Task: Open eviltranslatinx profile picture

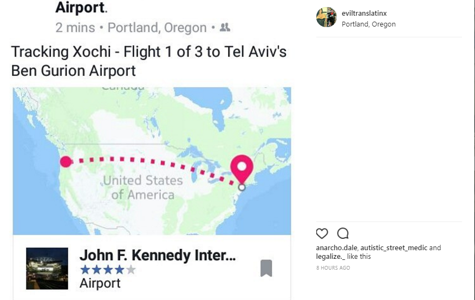Action: [x=326, y=17]
